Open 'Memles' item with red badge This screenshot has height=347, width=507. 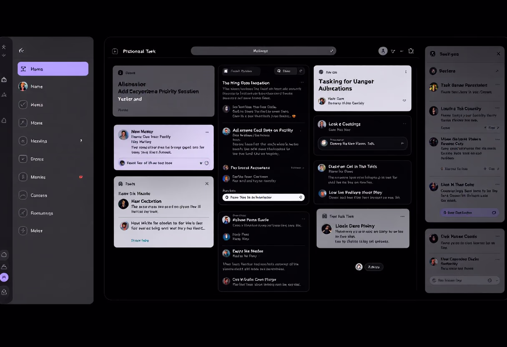53,177
